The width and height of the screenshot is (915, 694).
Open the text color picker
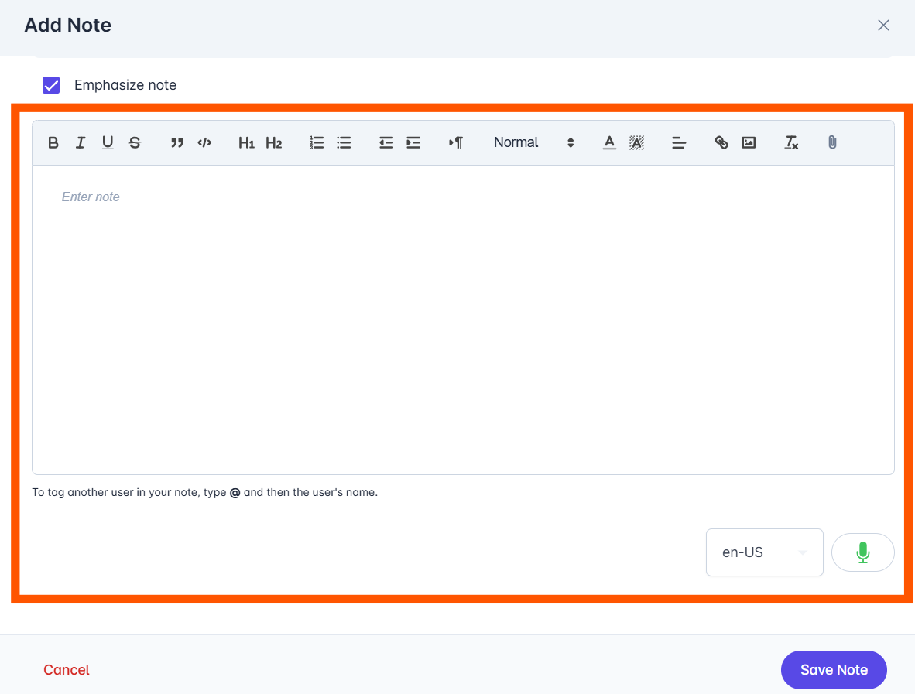click(x=609, y=142)
